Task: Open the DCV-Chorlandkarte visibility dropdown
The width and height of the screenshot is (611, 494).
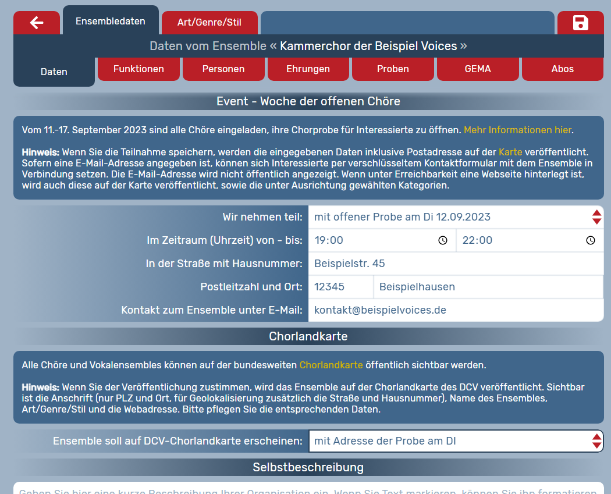Action: (596, 441)
